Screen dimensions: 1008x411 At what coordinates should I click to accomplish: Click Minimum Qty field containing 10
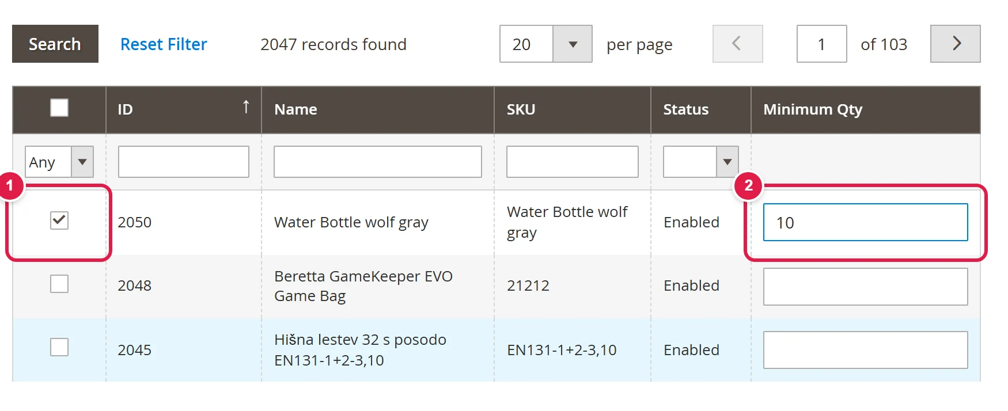point(866,222)
